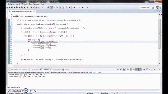This screenshot has width=168, height=94.
Task: Click Remove All Terminated Launches icon
Action: [124, 69]
